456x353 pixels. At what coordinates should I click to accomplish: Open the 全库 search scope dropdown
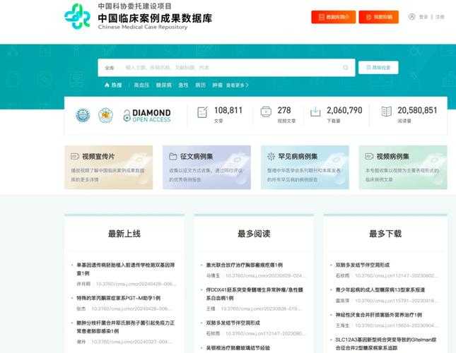point(110,68)
